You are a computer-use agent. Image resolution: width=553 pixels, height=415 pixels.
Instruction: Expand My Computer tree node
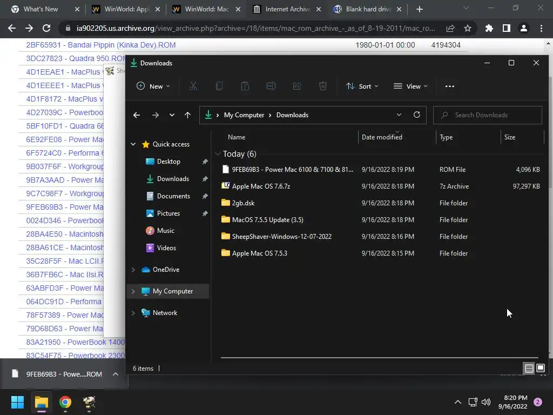(133, 291)
